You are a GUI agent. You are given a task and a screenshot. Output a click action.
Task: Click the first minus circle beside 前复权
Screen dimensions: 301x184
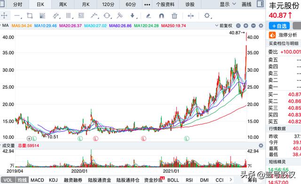click(238, 25)
